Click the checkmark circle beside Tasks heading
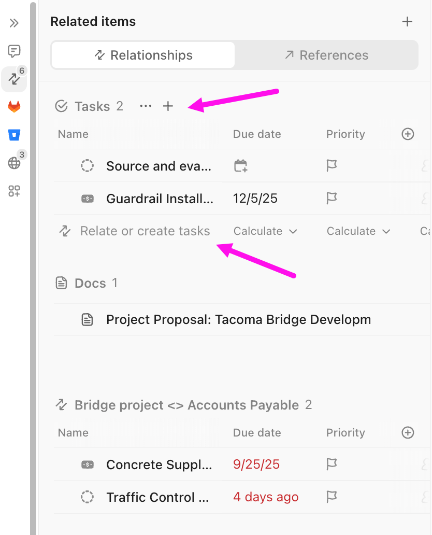432x535 pixels. click(x=61, y=106)
